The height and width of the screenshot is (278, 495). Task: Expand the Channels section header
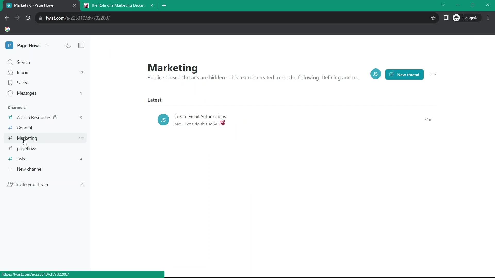point(17,107)
